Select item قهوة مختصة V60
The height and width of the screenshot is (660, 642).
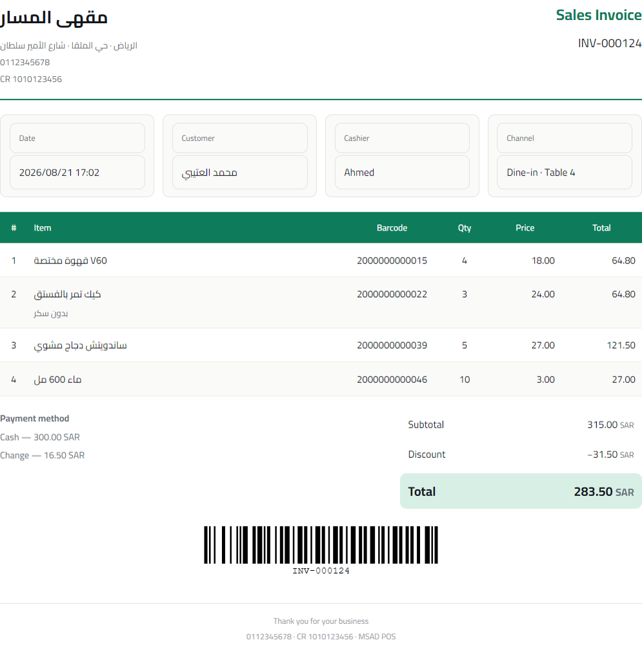[x=70, y=260]
